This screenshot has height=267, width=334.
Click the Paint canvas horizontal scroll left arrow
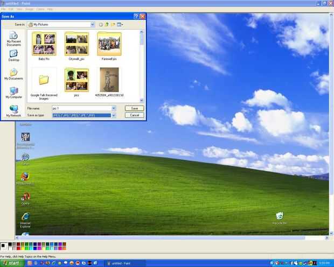tap(17, 237)
